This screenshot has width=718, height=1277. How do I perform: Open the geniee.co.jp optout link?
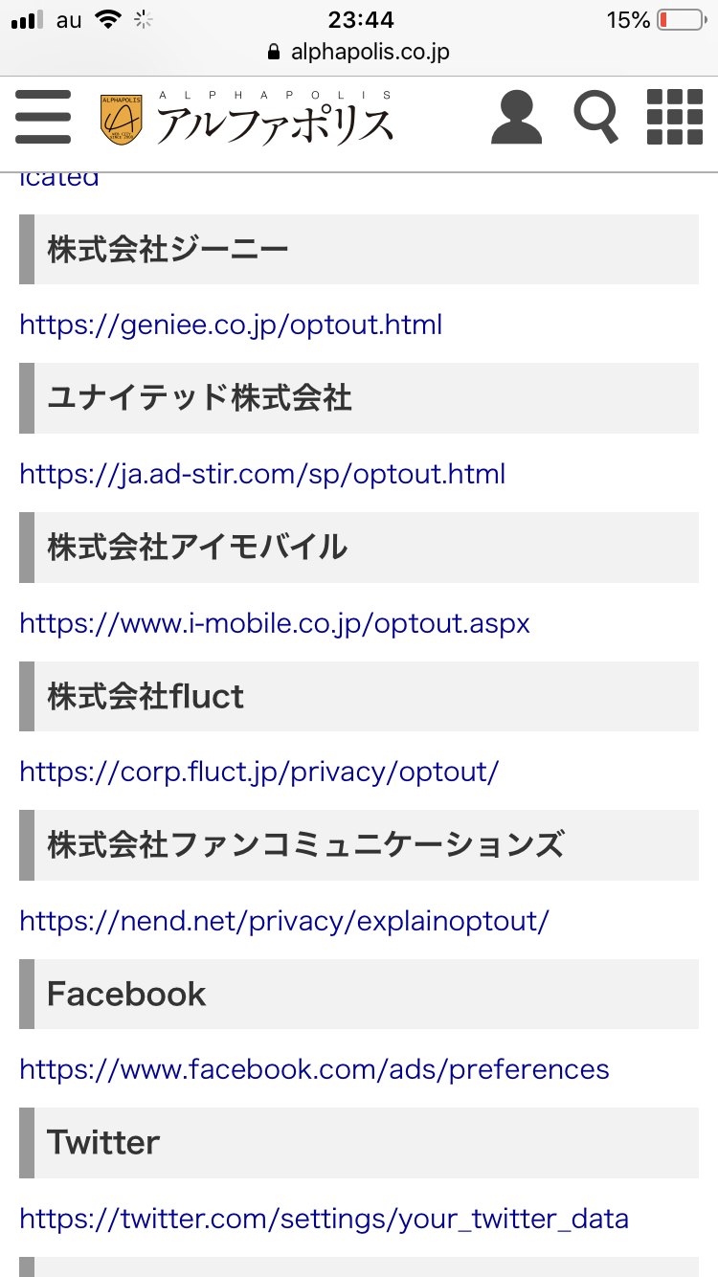(x=231, y=325)
